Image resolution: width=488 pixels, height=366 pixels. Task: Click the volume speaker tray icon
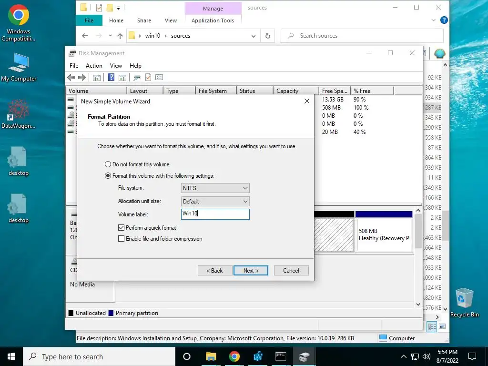coord(427,356)
